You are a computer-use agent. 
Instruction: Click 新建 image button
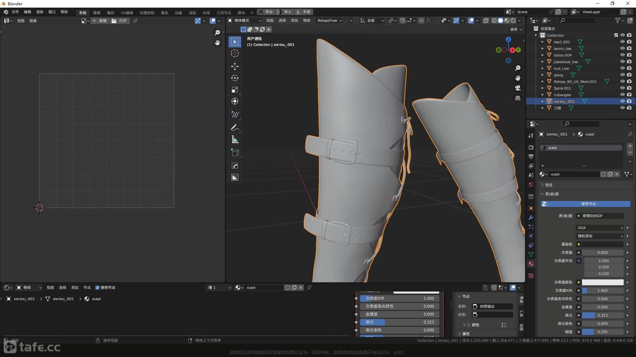(x=100, y=21)
